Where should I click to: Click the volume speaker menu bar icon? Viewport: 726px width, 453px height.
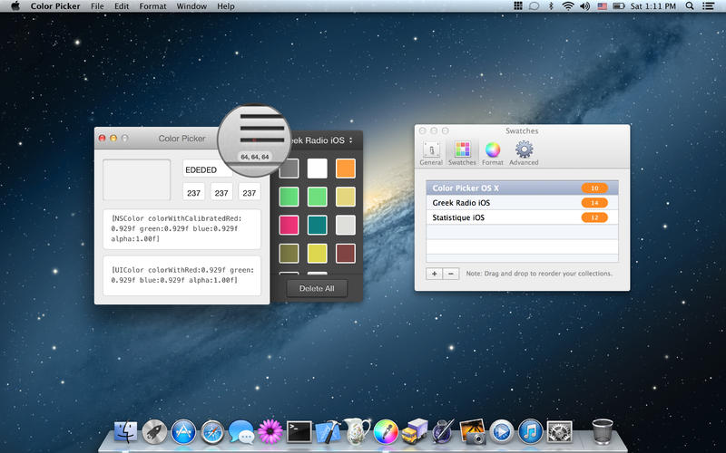point(584,6)
